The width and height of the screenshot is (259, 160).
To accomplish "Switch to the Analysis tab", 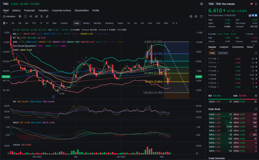I will point(224,47).
